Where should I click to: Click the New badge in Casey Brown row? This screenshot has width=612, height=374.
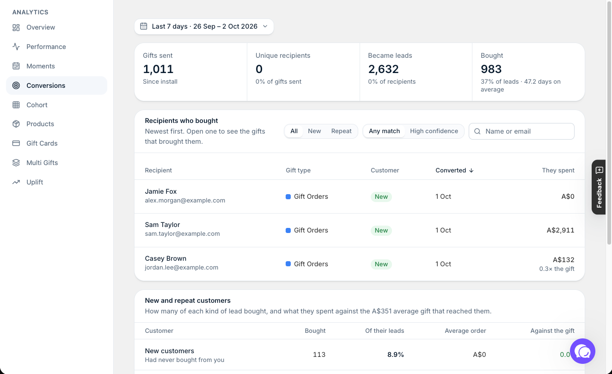click(381, 264)
